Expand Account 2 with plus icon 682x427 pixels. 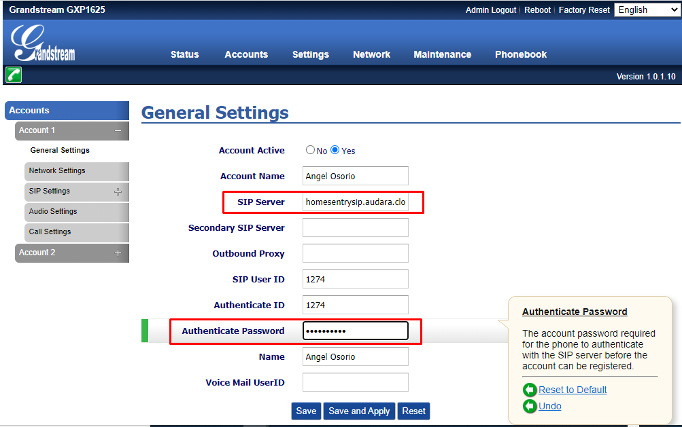(118, 253)
